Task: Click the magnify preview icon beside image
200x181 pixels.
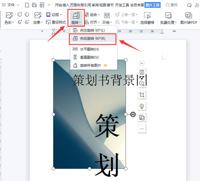Action: point(142,84)
